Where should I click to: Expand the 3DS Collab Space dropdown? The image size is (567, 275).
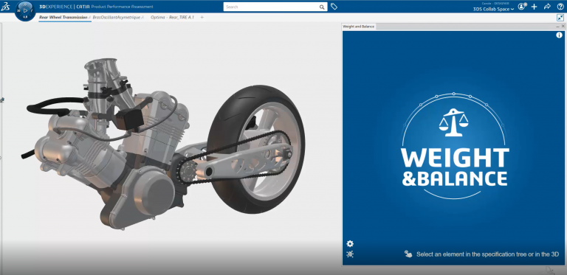tap(493, 9)
